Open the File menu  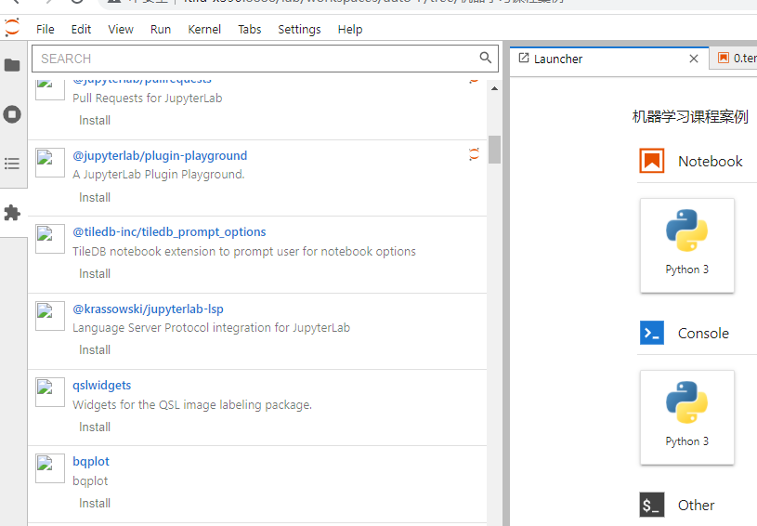(46, 30)
